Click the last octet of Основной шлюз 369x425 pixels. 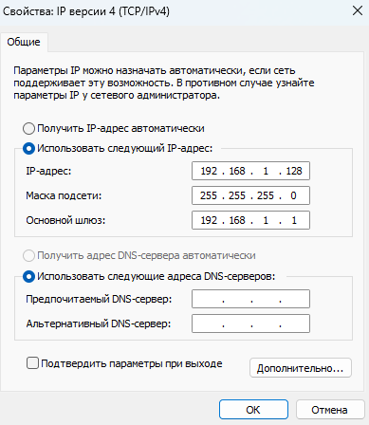pyautogui.click(x=294, y=220)
